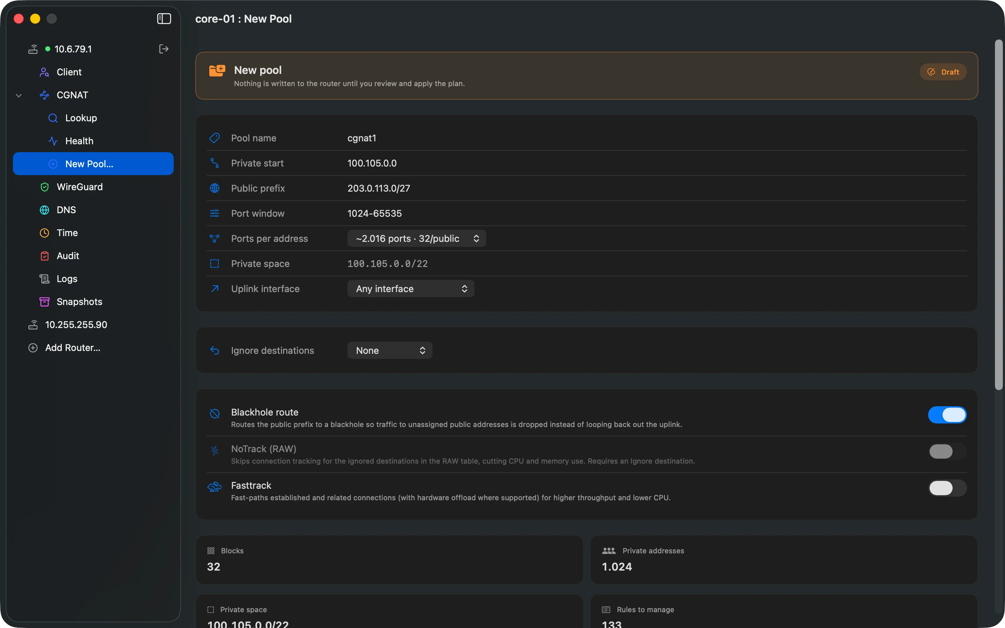The width and height of the screenshot is (1005, 628).
Task: Click the Pool name field cgnat1
Action: click(x=656, y=138)
